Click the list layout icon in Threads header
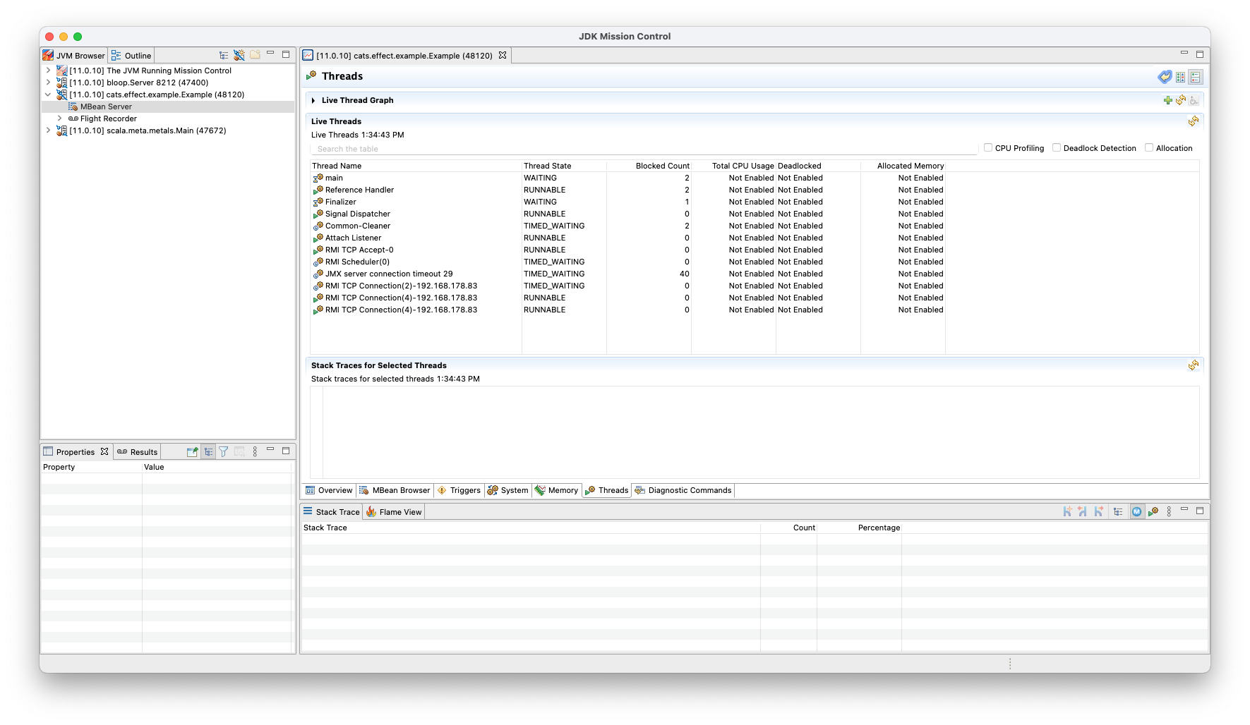Screen dimensions: 1250x725 1195,77
